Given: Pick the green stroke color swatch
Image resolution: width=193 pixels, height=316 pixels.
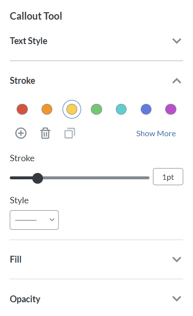Looking at the screenshot, I should pyautogui.click(x=97, y=109).
